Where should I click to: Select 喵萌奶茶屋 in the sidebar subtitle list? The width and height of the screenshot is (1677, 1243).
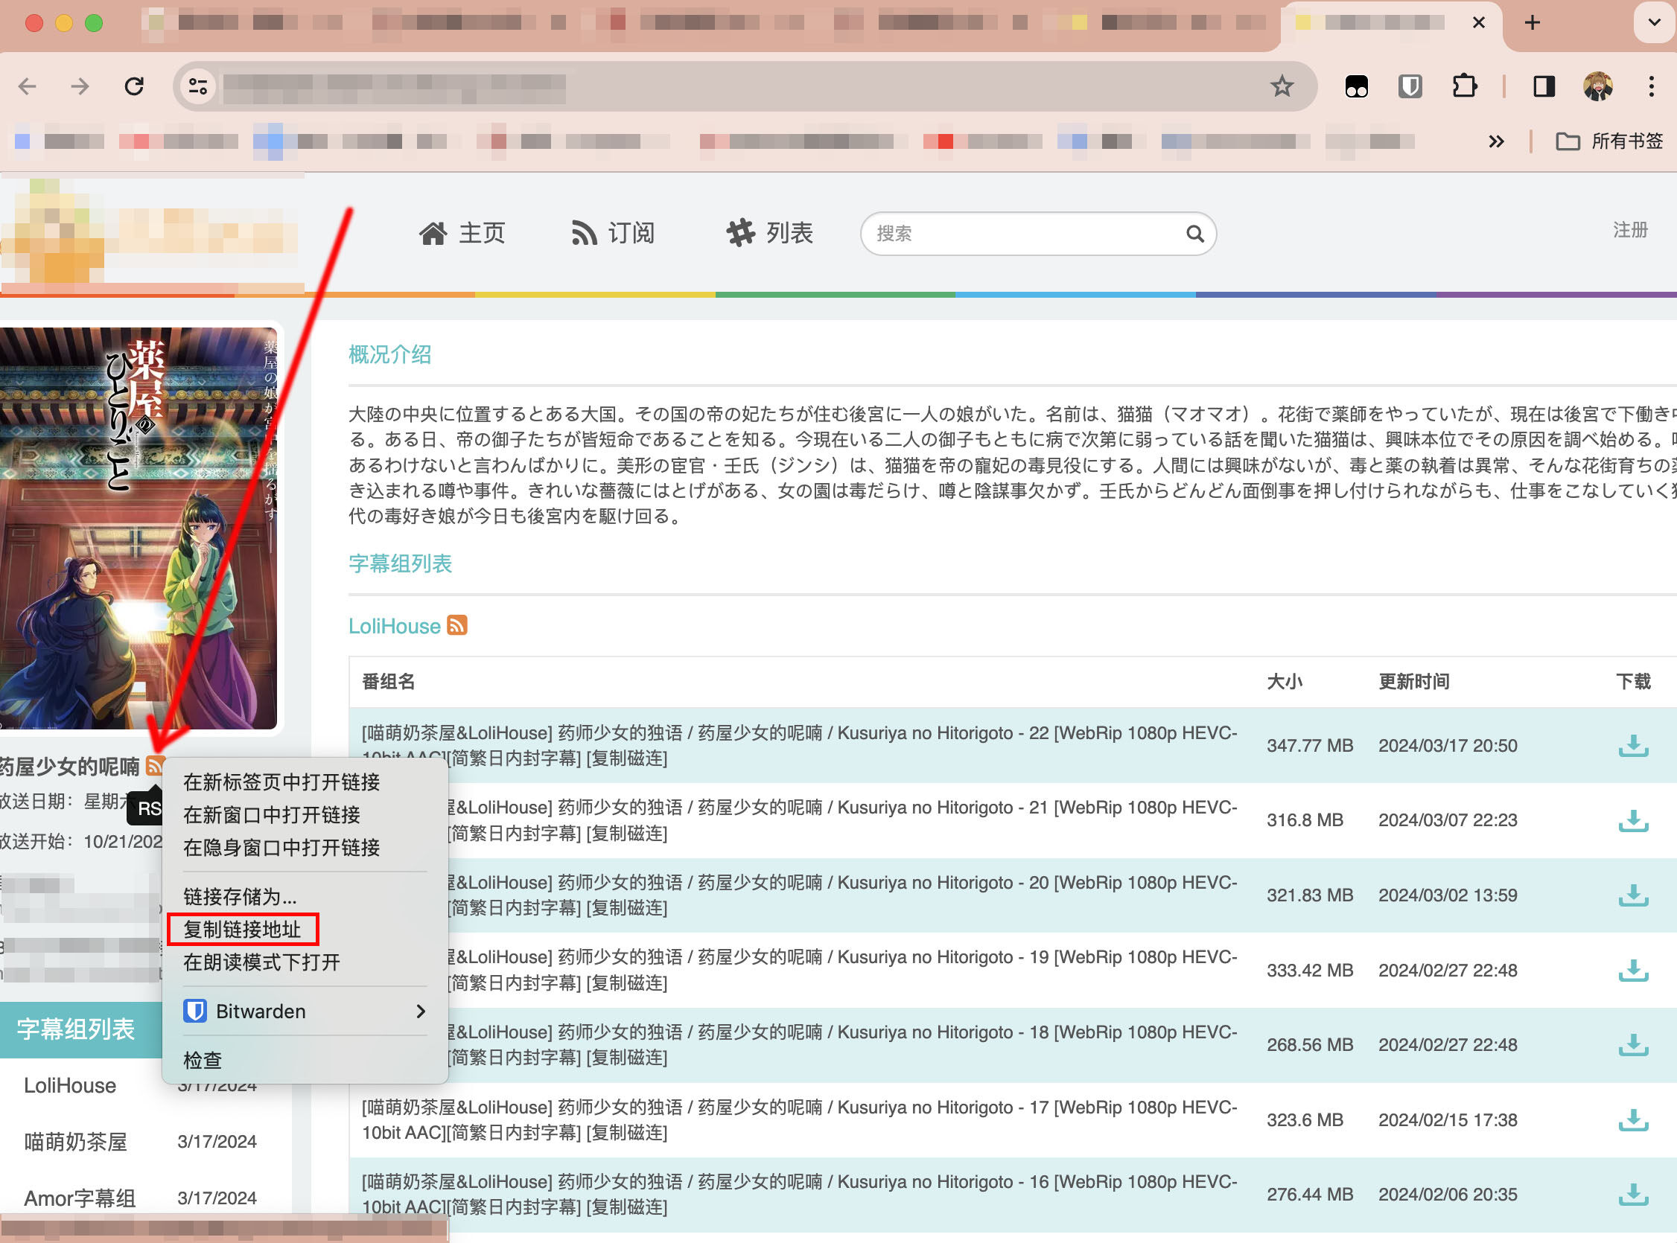(x=75, y=1143)
